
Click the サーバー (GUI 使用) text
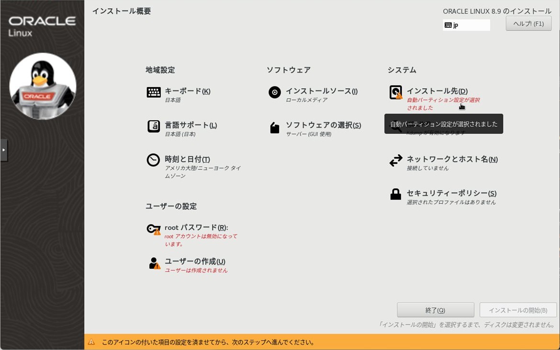coord(309,134)
